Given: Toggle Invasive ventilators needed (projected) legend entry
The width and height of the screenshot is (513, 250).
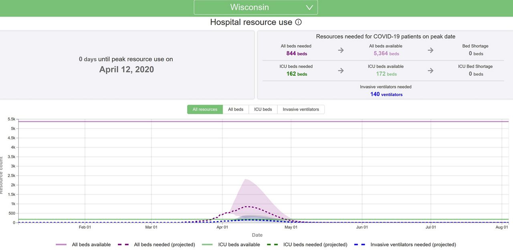Looking at the screenshot, I should 405,244.
